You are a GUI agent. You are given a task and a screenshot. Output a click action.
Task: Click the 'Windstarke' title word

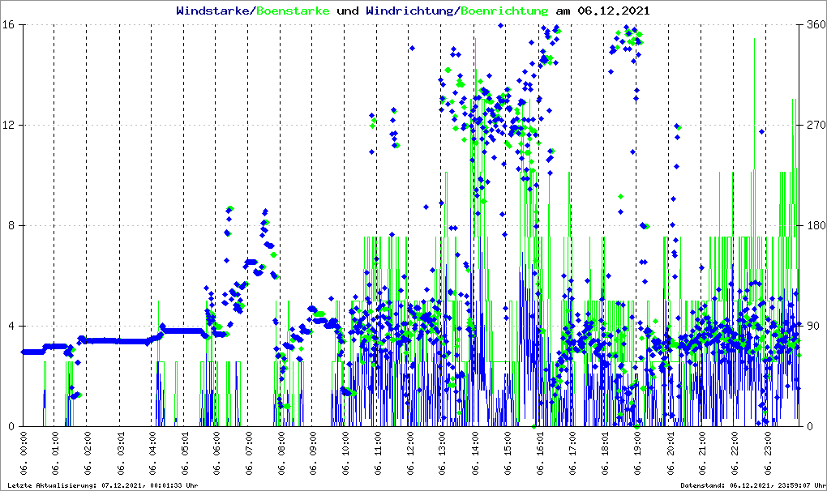coord(212,11)
